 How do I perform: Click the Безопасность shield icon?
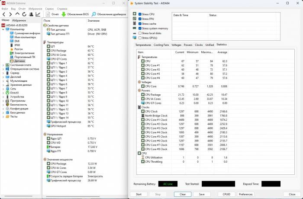click(7, 105)
